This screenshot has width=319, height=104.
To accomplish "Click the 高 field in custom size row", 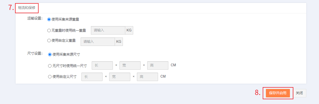I will pyautogui.click(x=147, y=77).
